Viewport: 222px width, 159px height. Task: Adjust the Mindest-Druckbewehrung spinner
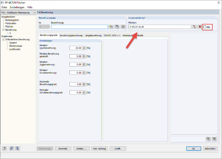84,73
